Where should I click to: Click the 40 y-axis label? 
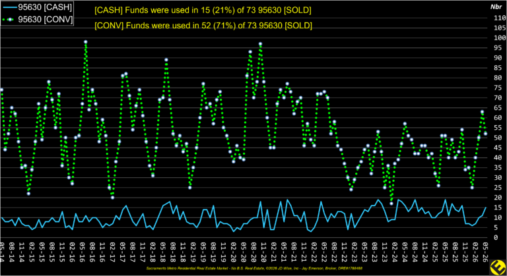click(x=498, y=158)
